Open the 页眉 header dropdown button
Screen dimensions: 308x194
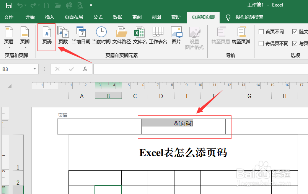(9, 38)
